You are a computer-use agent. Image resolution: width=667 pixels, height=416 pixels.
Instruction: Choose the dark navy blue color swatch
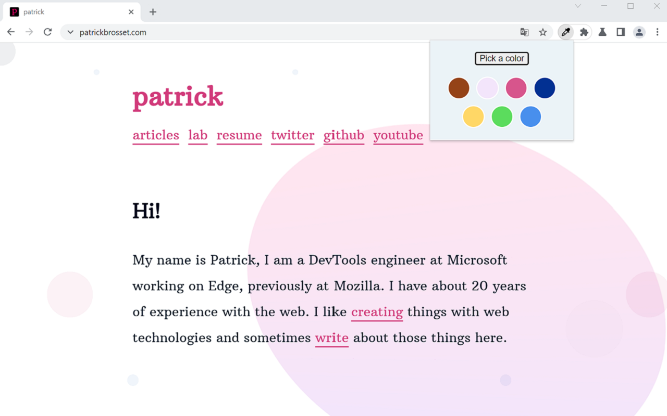(545, 88)
